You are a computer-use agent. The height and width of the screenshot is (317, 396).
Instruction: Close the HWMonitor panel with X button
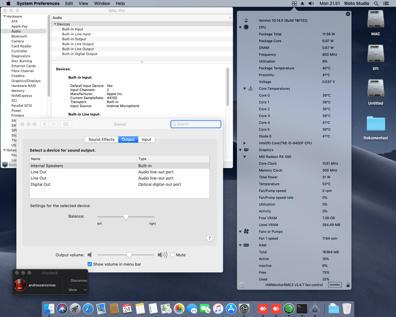pyautogui.click(x=348, y=14)
